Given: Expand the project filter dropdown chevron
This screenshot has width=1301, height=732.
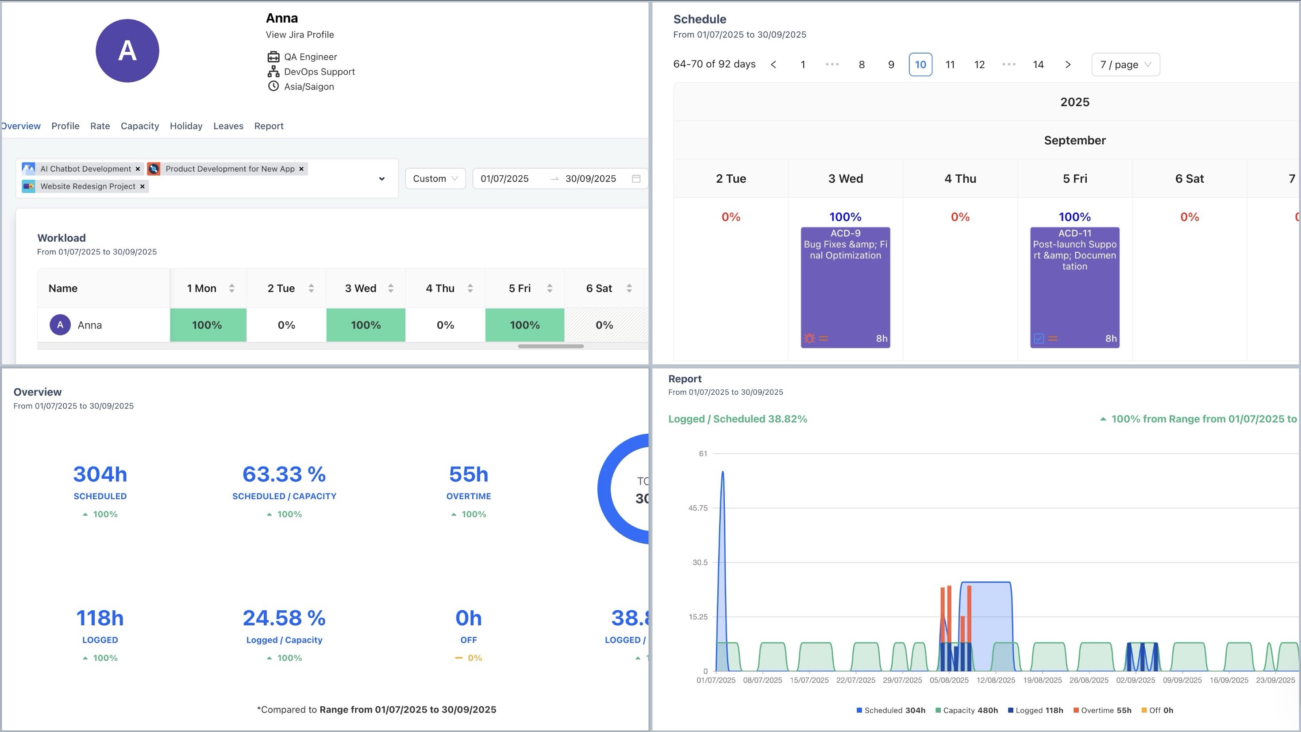Looking at the screenshot, I should [382, 179].
